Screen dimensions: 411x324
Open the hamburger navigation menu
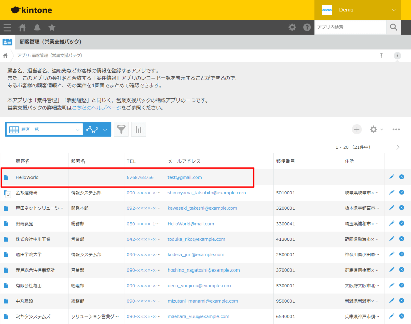pyautogui.click(x=7, y=27)
